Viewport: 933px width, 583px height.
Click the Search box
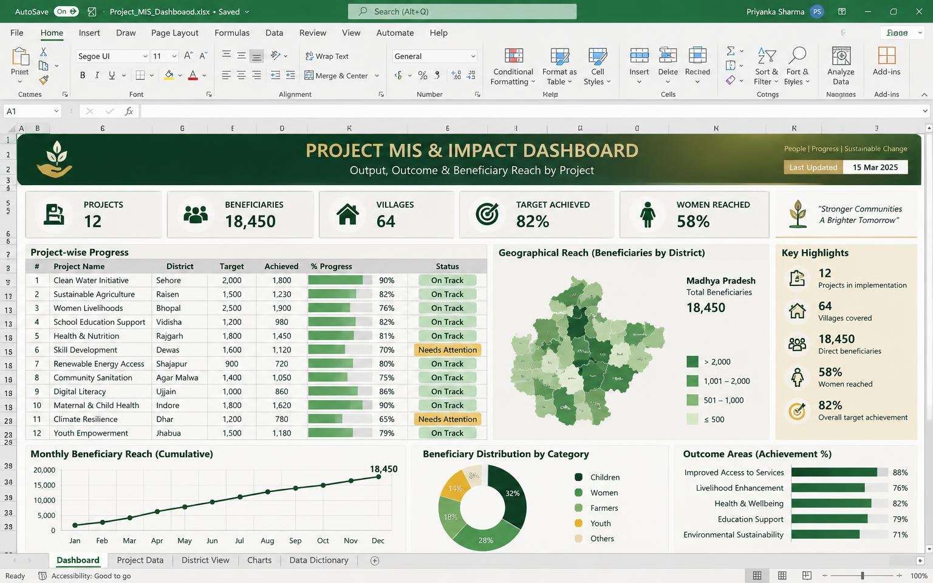point(462,12)
